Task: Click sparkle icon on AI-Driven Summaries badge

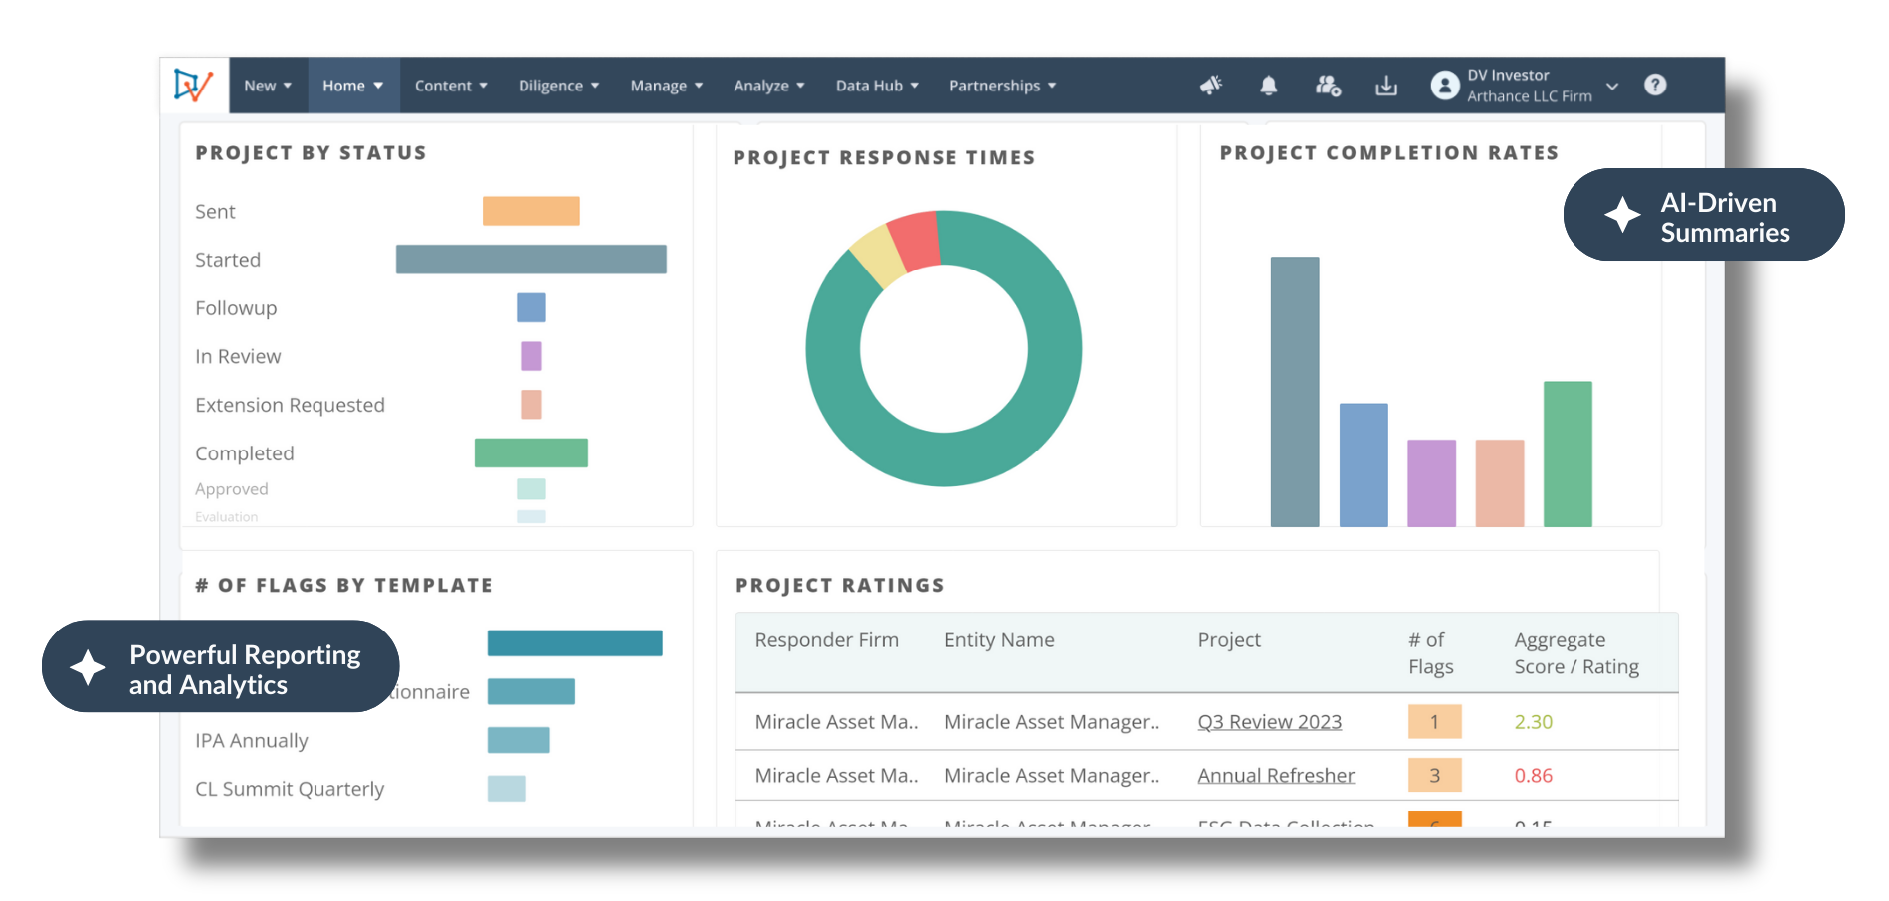Action: pos(1622,215)
